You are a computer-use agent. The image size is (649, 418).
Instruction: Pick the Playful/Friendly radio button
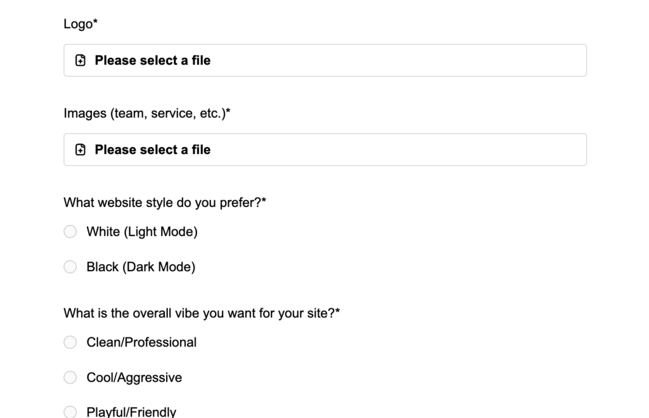pos(70,412)
